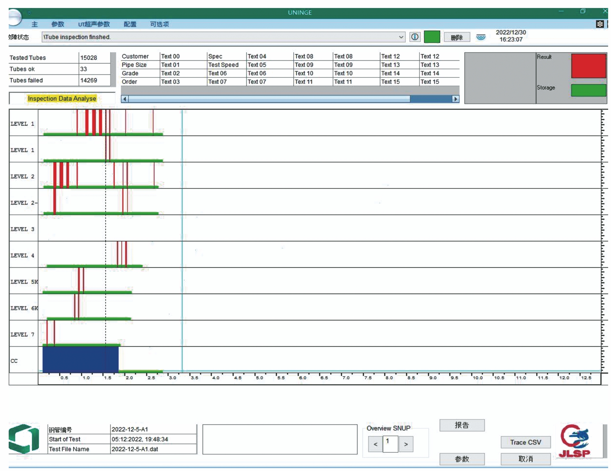The height and width of the screenshot is (471, 611).
Task: Click the JLSP company logo
Action: (x=574, y=441)
